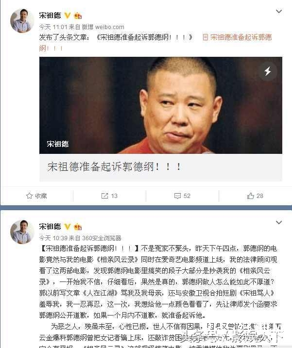The image size is (292, 348).
Task: Click the star 收藏 favorite icon
Action: pos(29,196)
